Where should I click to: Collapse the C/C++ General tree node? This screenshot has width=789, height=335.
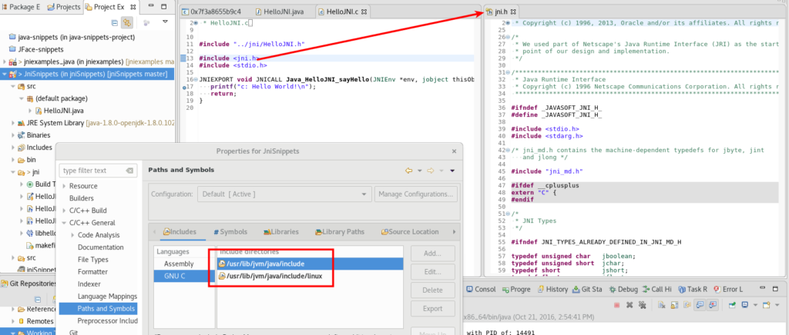(x=63, y=223)
